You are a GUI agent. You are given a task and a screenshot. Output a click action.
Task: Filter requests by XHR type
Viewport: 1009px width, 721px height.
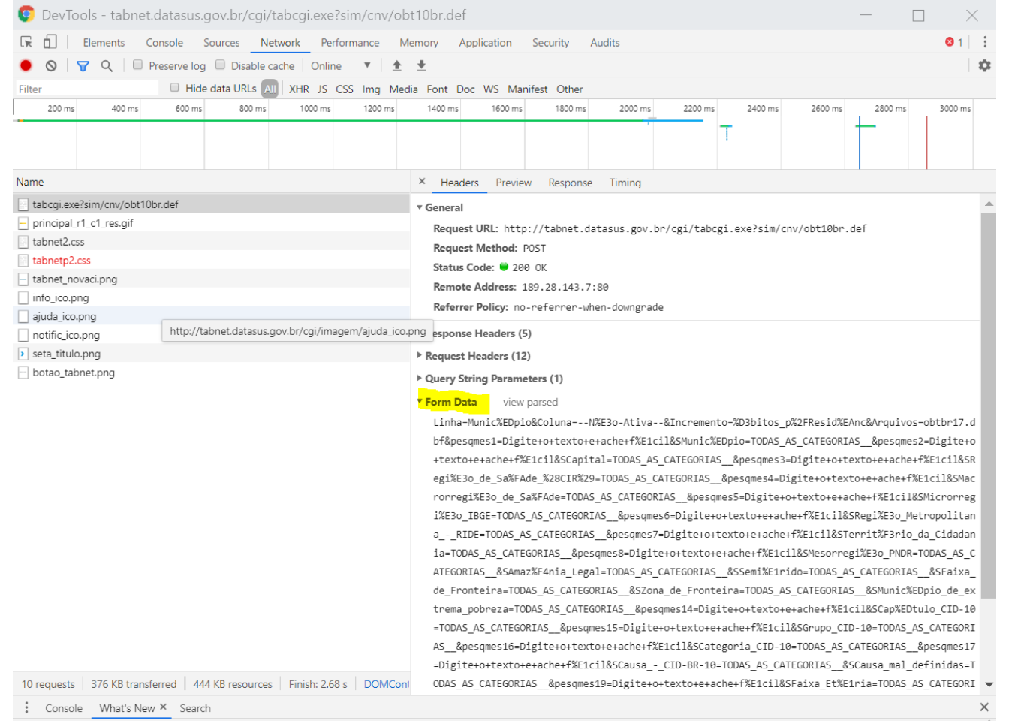click(x=299, y=89)
